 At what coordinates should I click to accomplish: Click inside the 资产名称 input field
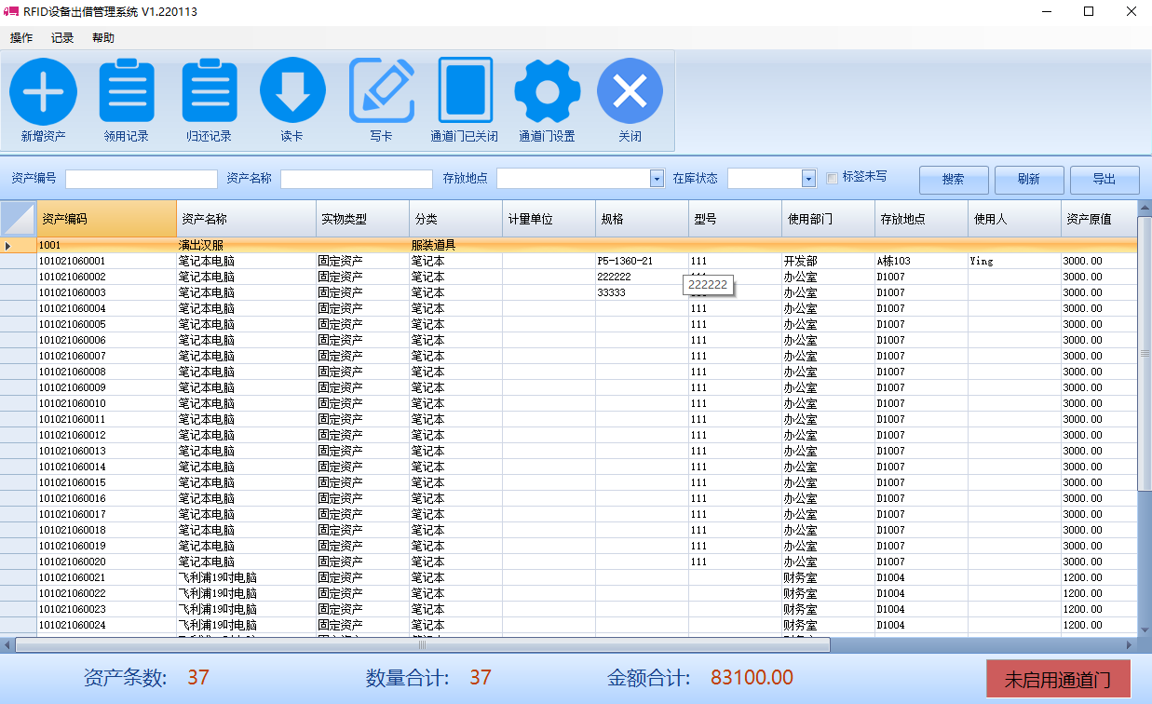click(x=357, y=179)
